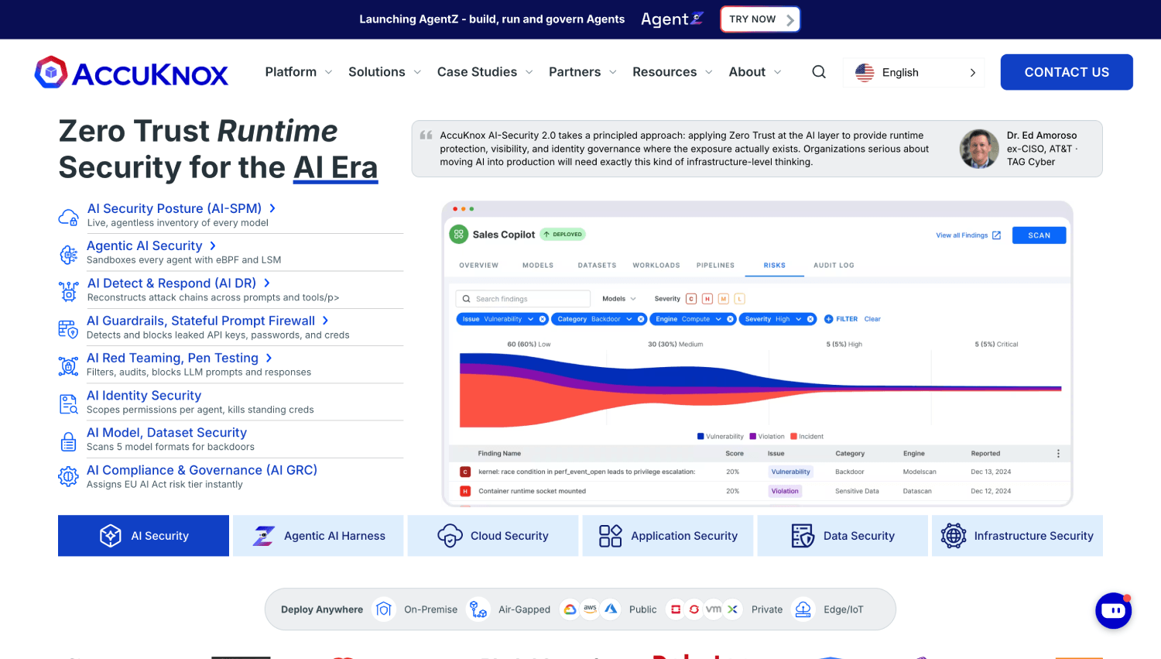1161x659 pixels.
Task: Toggle the Medium severity M filter
Action: click(x=724, y=299)
